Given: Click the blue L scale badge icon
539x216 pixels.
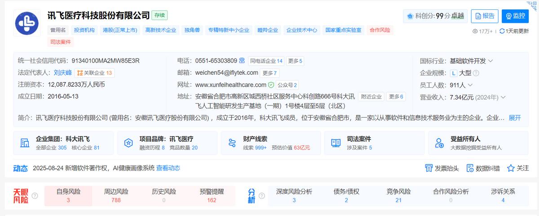Looking at the screenshot, I should pyautogui.click(x=454, y=73).
